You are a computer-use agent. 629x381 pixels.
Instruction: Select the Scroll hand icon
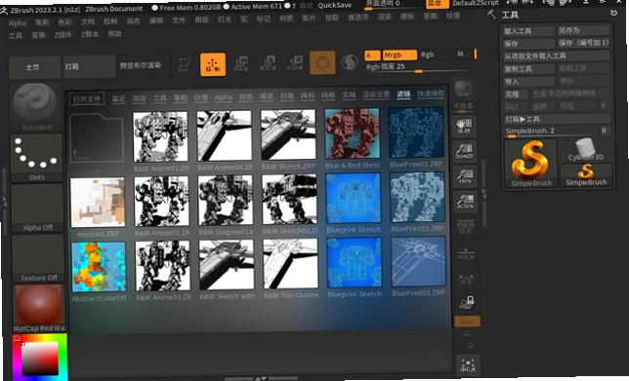point(465,127)
